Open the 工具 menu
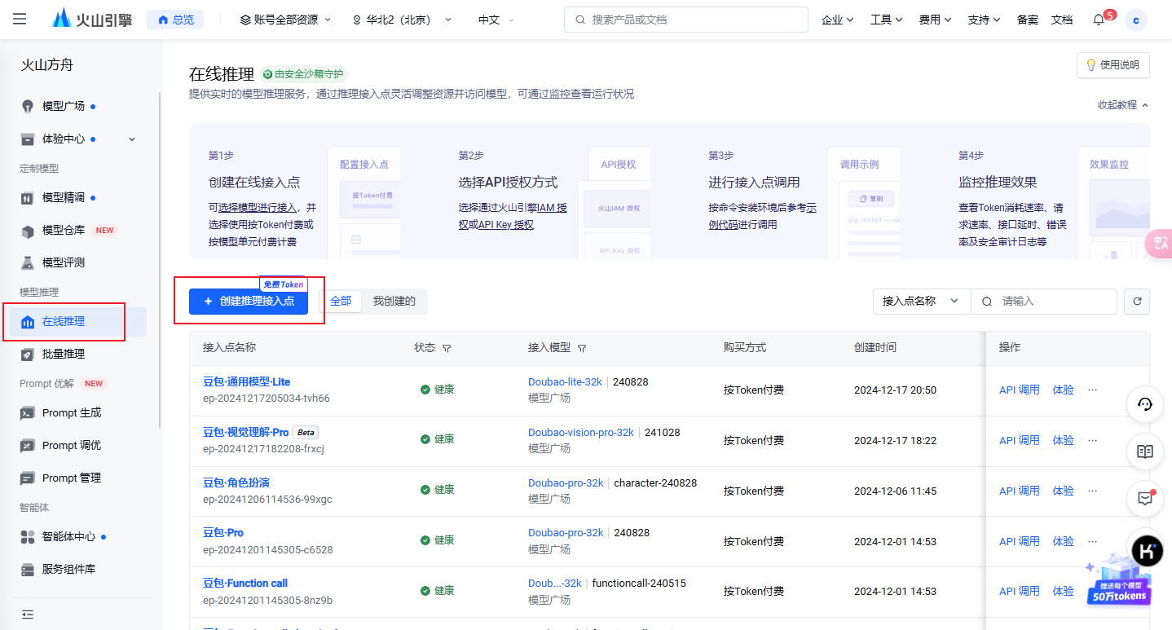The width and height of the screenshot is (1172, 630). coord(887,20)
